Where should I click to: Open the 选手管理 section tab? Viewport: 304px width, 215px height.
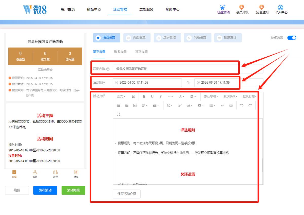coord(167,38)
